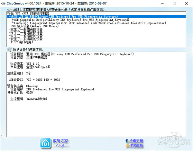Image resolution: width=193 pixels, height=151 pixels.
Task: Visit mYdigit.cn website link
Action: click(60, 146)
